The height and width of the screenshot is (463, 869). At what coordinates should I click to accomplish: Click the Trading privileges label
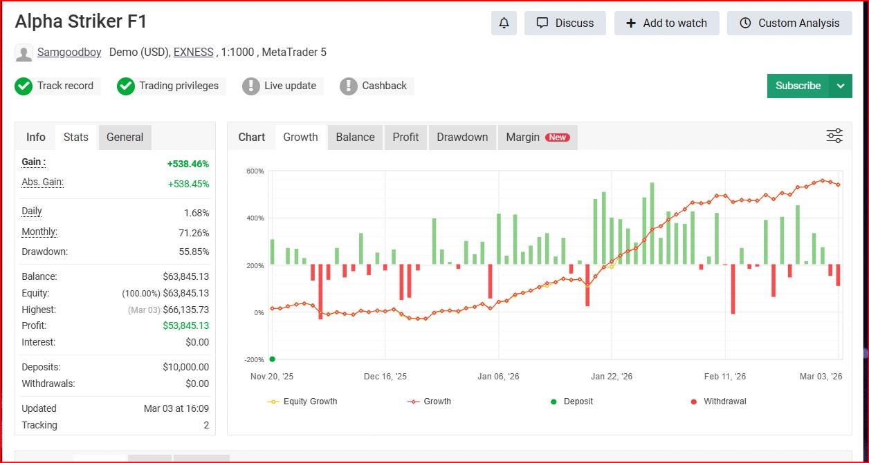(179, 86)
